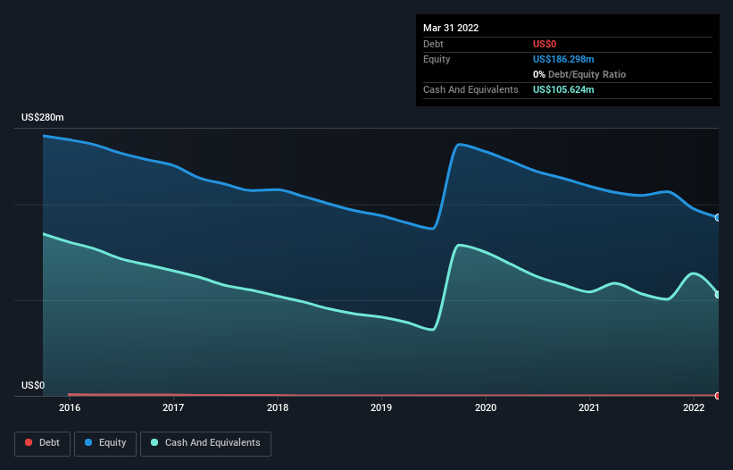This screenshot has width=733, height=470.
Task: Click the red US$0 debt value
Action: [545, 44]
